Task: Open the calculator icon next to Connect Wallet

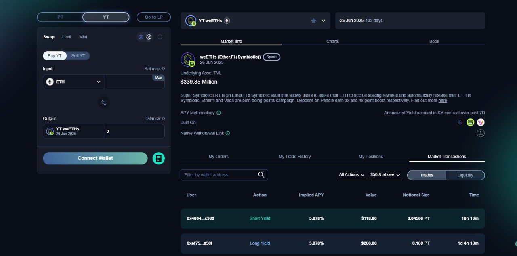Action: pyautogui.click(x=158, y=158)
